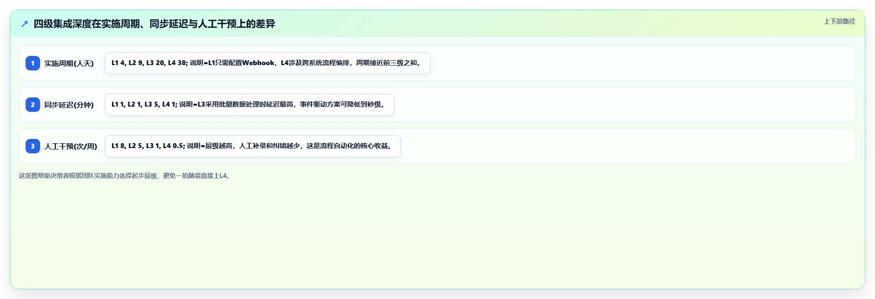Image resolution: width=875 pixels, height=299 pixels.
Task: Click the value box starting L1 4, L2 9
Action: pyautogui.click(x=267, y=63)
